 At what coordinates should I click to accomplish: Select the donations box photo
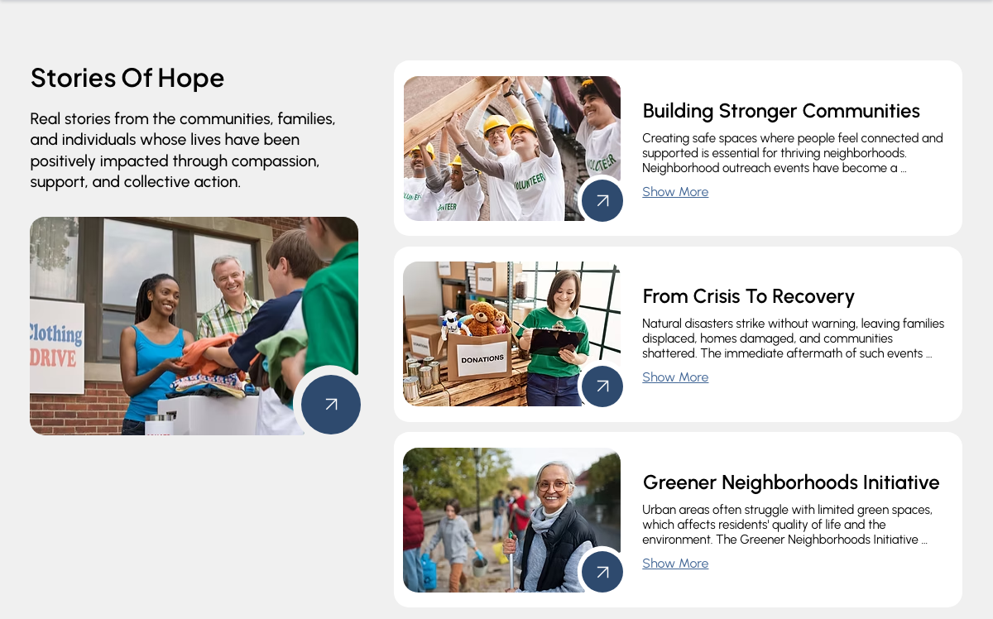point(511,334)
